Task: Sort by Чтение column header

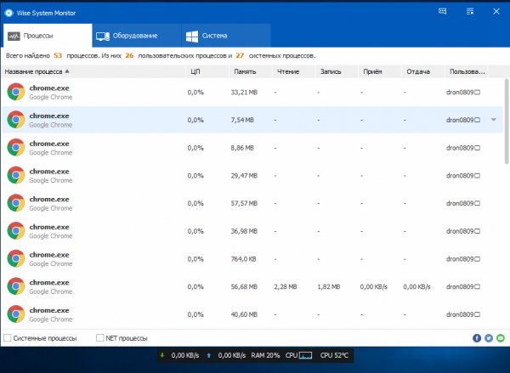Action: [x=294, y=71]
